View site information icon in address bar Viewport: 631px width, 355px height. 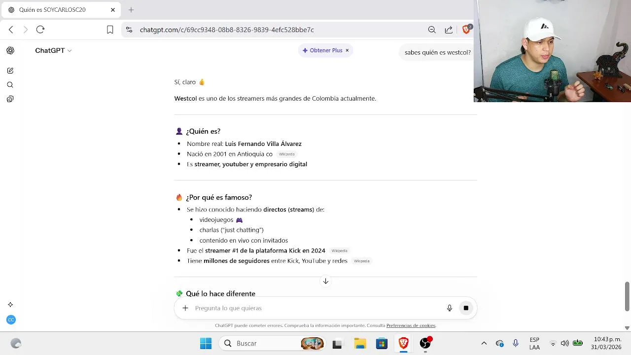(x=129, y=30)
